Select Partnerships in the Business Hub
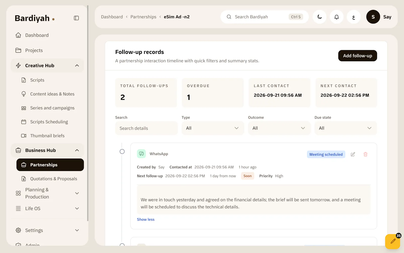Viewport: 404px width, 253px height. click(50, 165)
